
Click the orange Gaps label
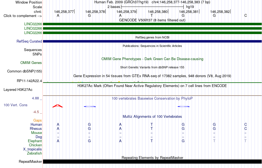click(38, 120)
